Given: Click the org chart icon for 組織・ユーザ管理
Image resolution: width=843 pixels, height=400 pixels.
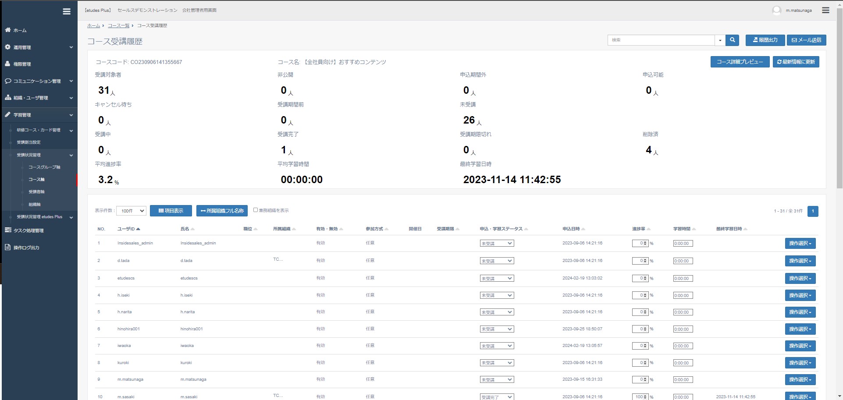Looking at the screenshot, I should (7, 97).
